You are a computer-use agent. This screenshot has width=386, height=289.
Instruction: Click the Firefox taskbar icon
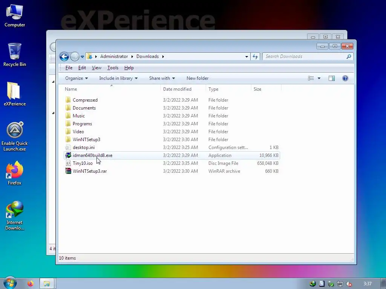[31, 284]
